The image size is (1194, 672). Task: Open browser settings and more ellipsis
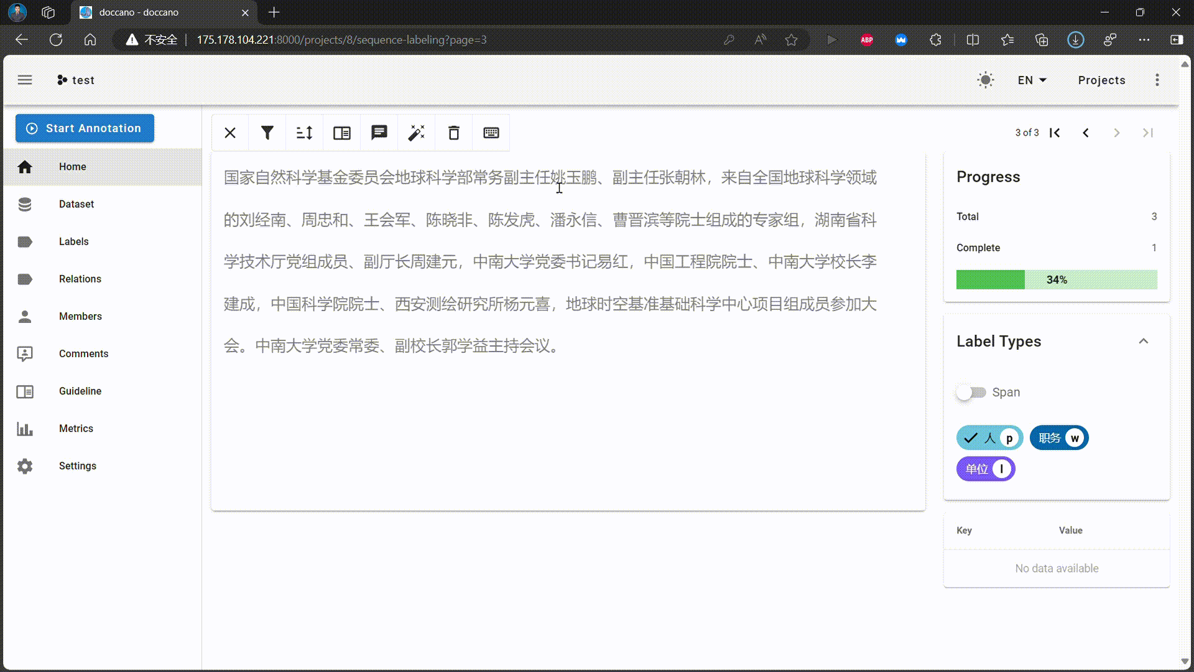pos(1144,40)
